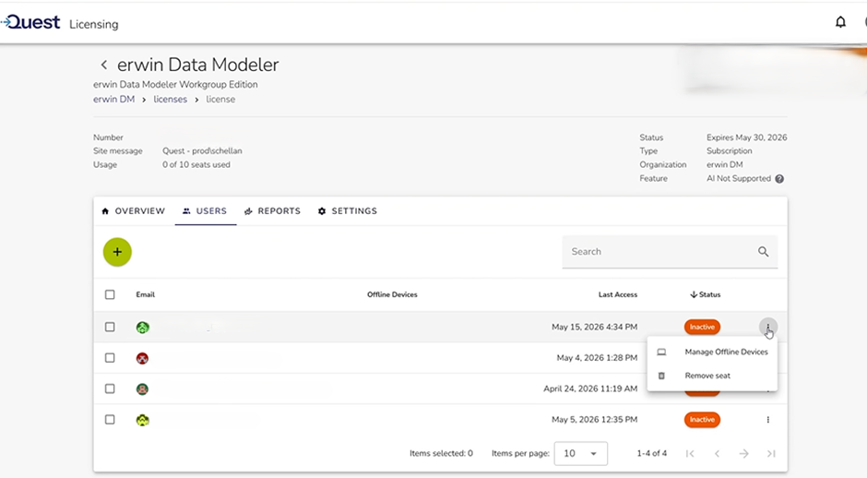
Task: Switch to the Reports tab
Action: tap(273, 211)
